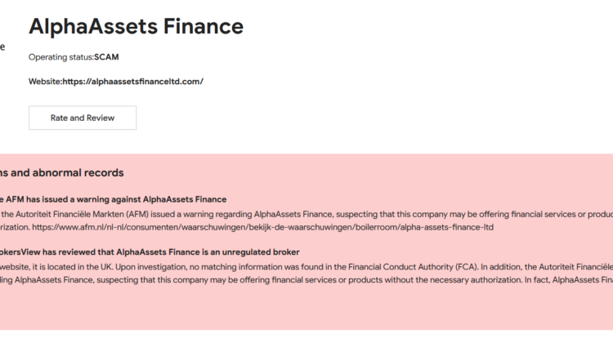This screenshot has height=343, width=613.
Task: Open the alphaassetsfinanceltd.com website link
Action: 133,82
